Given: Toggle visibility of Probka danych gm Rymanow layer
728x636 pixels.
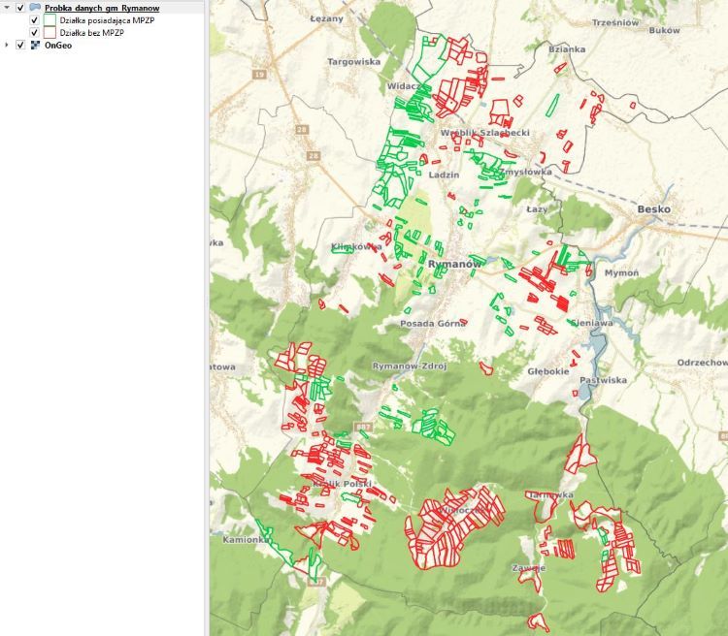Looking at the screenshot, I should click(x=20, y=7).
